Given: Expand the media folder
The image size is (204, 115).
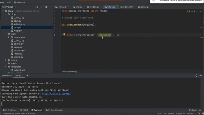Looking at the screenshot, I should [6, 60].
